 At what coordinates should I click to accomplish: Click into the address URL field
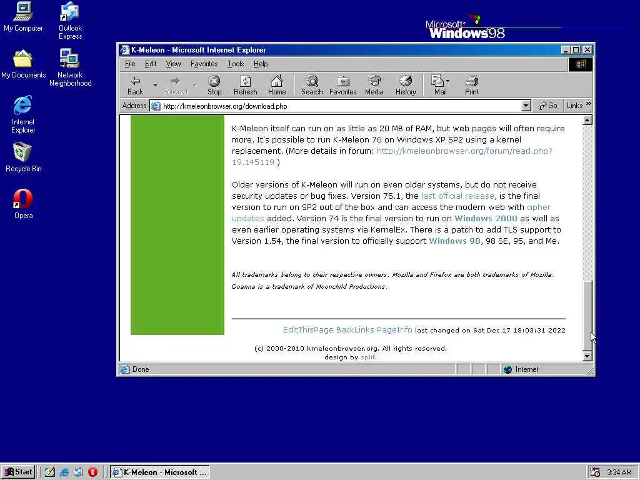click(341, 106)
